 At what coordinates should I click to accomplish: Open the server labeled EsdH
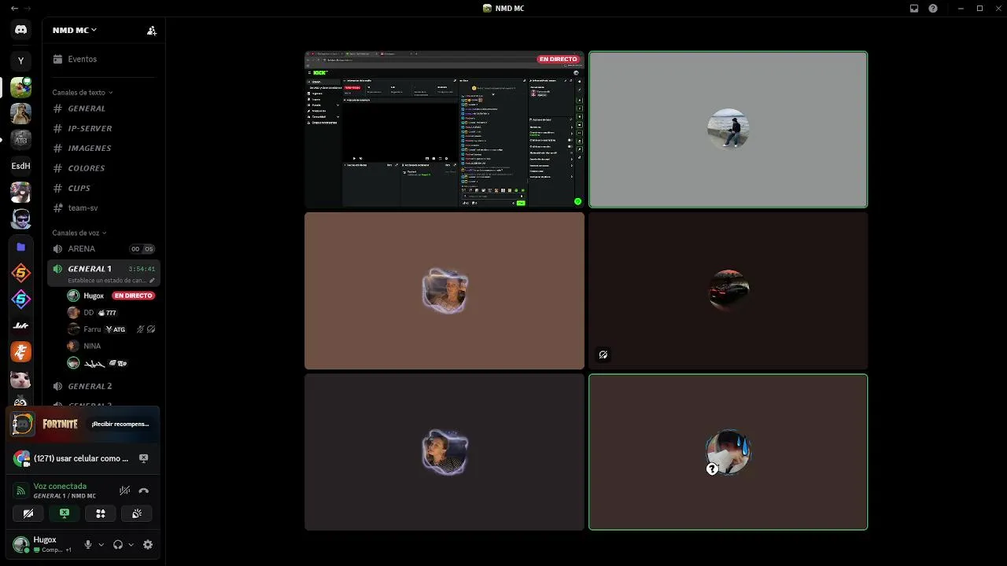click(21, 166)
